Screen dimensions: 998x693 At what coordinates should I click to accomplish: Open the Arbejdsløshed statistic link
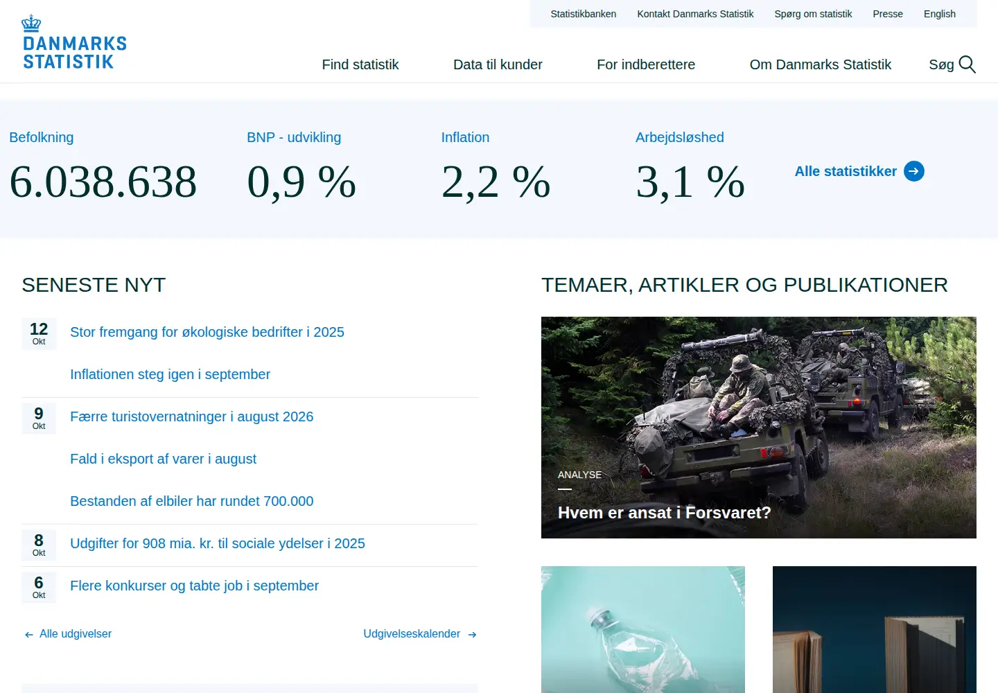[680, 137]
